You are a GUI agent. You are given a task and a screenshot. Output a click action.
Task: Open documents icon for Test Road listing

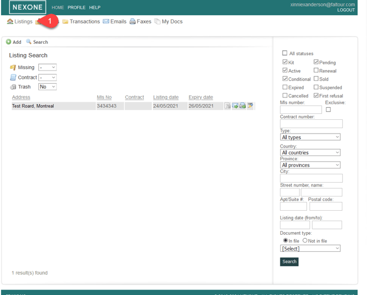click(227, 106)
